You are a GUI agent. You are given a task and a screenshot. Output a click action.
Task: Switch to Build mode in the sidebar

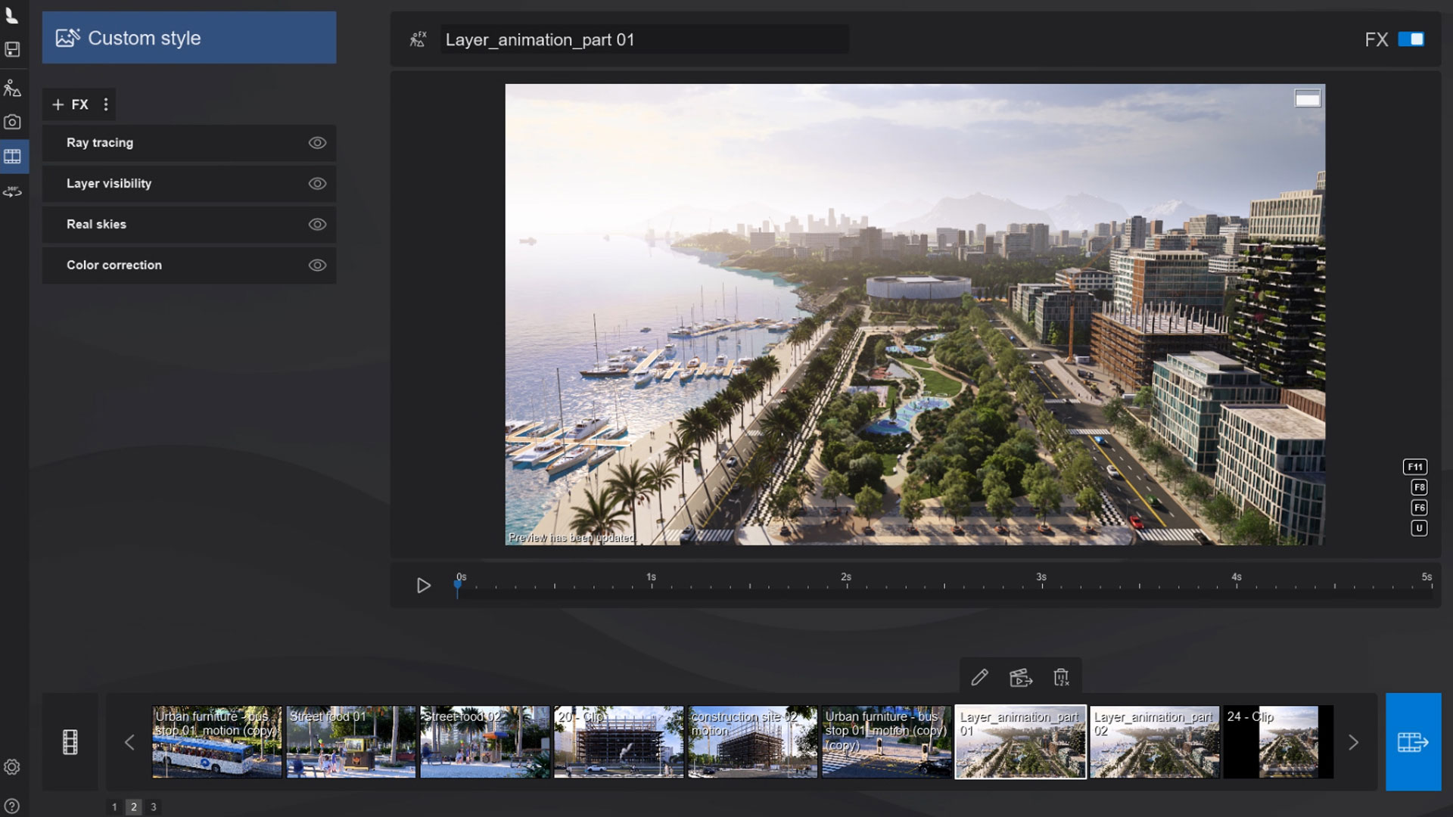click(13, 87)
